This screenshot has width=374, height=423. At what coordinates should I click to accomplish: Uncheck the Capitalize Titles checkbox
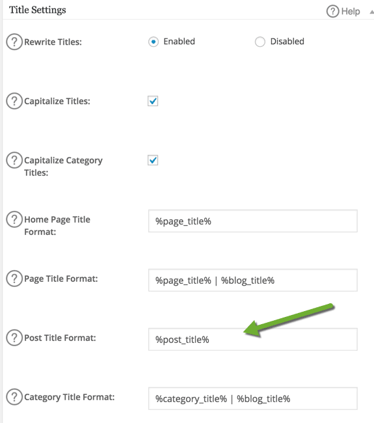(153, 101)
